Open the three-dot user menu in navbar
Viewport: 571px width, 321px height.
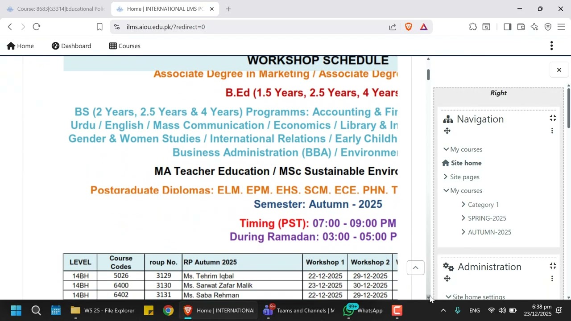tap(552, 45)
